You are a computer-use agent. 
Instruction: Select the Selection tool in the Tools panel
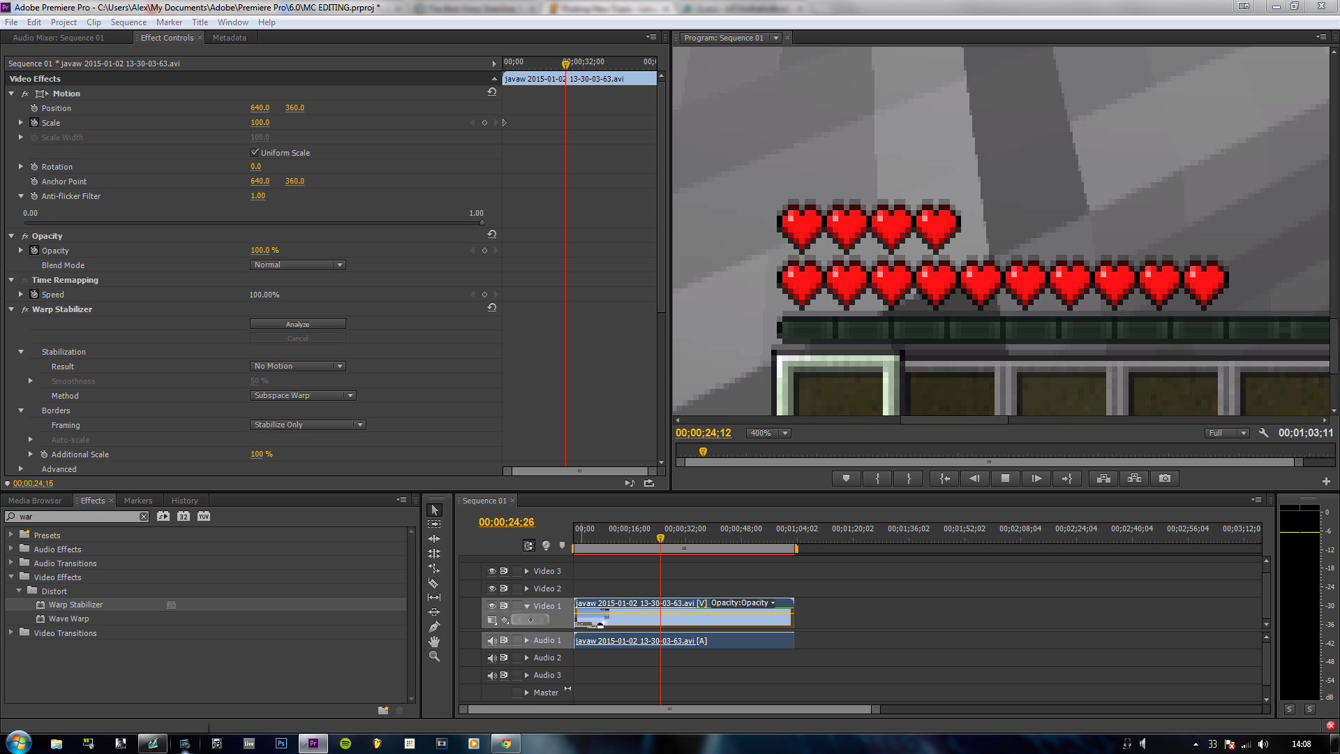click(434, 510)
